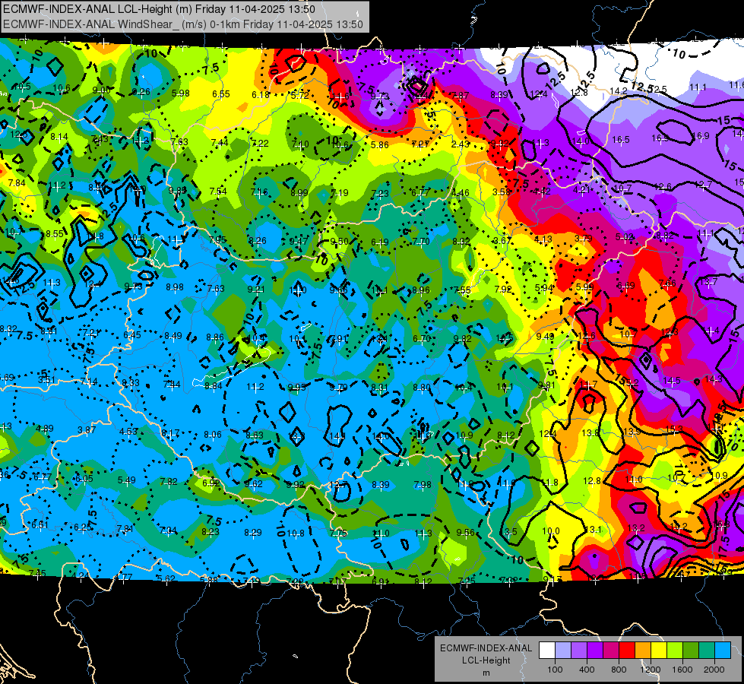The image size is (744, 684).
Task: Click the legend label '2000'
Action: [714, 670]
